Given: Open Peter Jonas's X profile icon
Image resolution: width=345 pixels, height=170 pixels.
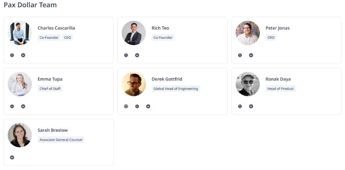Looking at the screenshot, I should point(240,55).
